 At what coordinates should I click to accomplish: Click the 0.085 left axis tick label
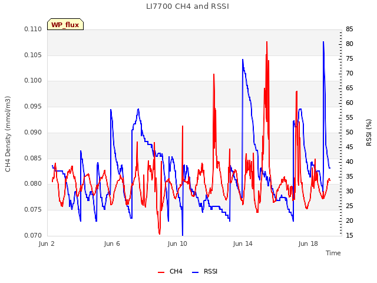33,159
